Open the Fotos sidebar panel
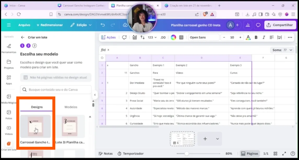 [x=9, y=114]
